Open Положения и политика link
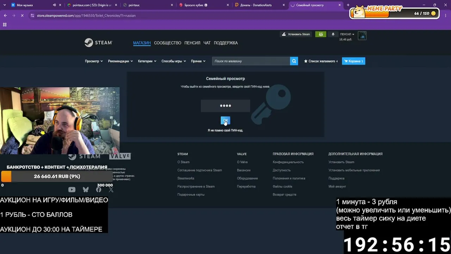Image resolution: width=451 pixels, height=254 pixels. [289, 179]
